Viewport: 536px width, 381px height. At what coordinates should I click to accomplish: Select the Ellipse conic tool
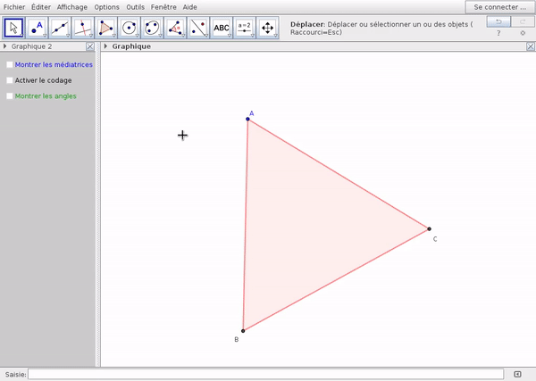(152, 28)
